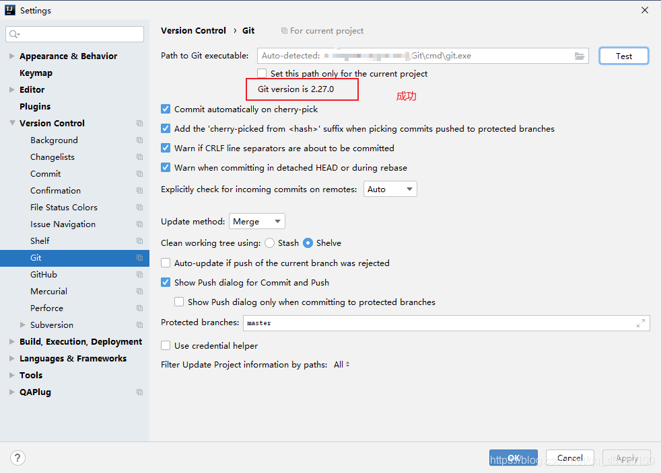Click project-level icon next to Background item

139,140
